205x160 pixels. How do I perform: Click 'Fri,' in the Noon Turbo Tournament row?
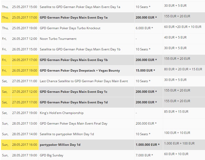pyautogui.click(x=4, y=39)
